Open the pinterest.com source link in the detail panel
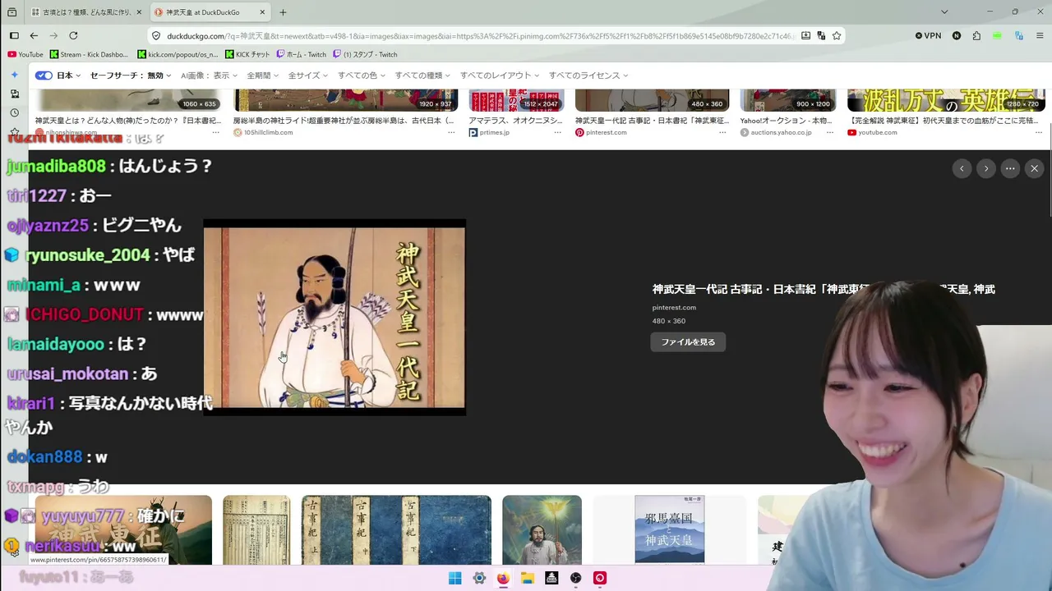This screenshot has height=591, width=1052. tap(674, 308)
